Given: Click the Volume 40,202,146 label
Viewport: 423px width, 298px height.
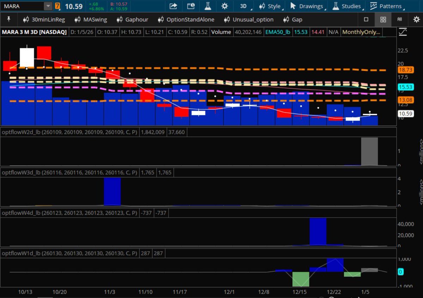Looking at the screenshot, I should click(x=236, y=32).
